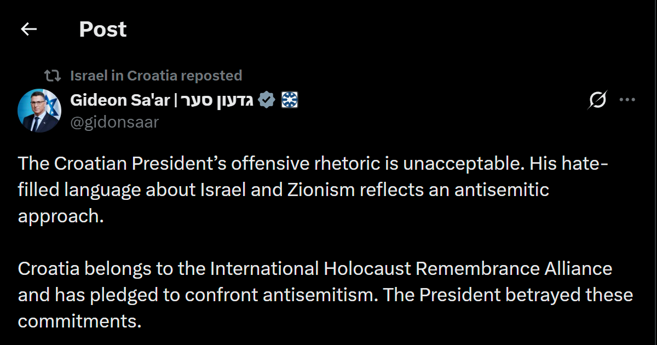657x345 pixels.
Task: Click the Hebrew name גדעון סער
Action: [216, 100]
